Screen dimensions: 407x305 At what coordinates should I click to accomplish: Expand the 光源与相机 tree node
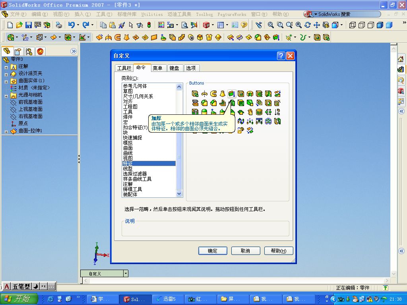pyautogui.click(x=6, y=96)
